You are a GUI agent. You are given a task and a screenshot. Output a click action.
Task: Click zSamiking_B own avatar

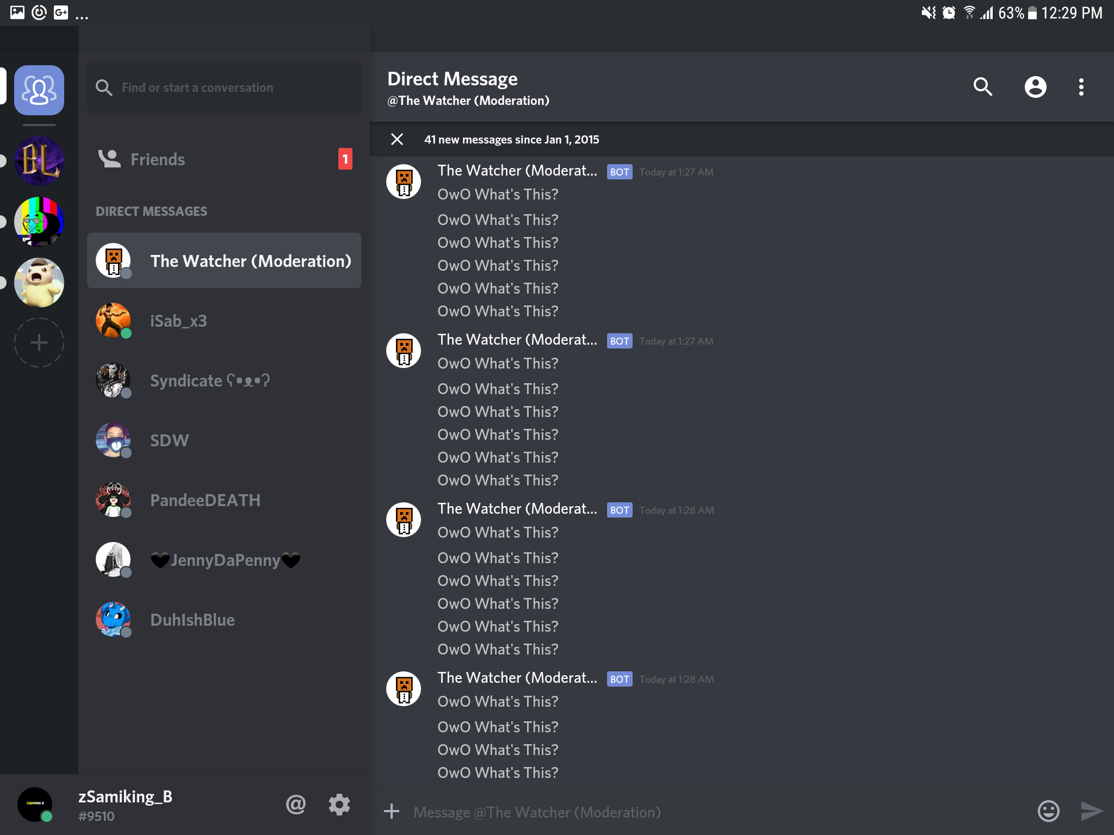[x=35, y=805]
